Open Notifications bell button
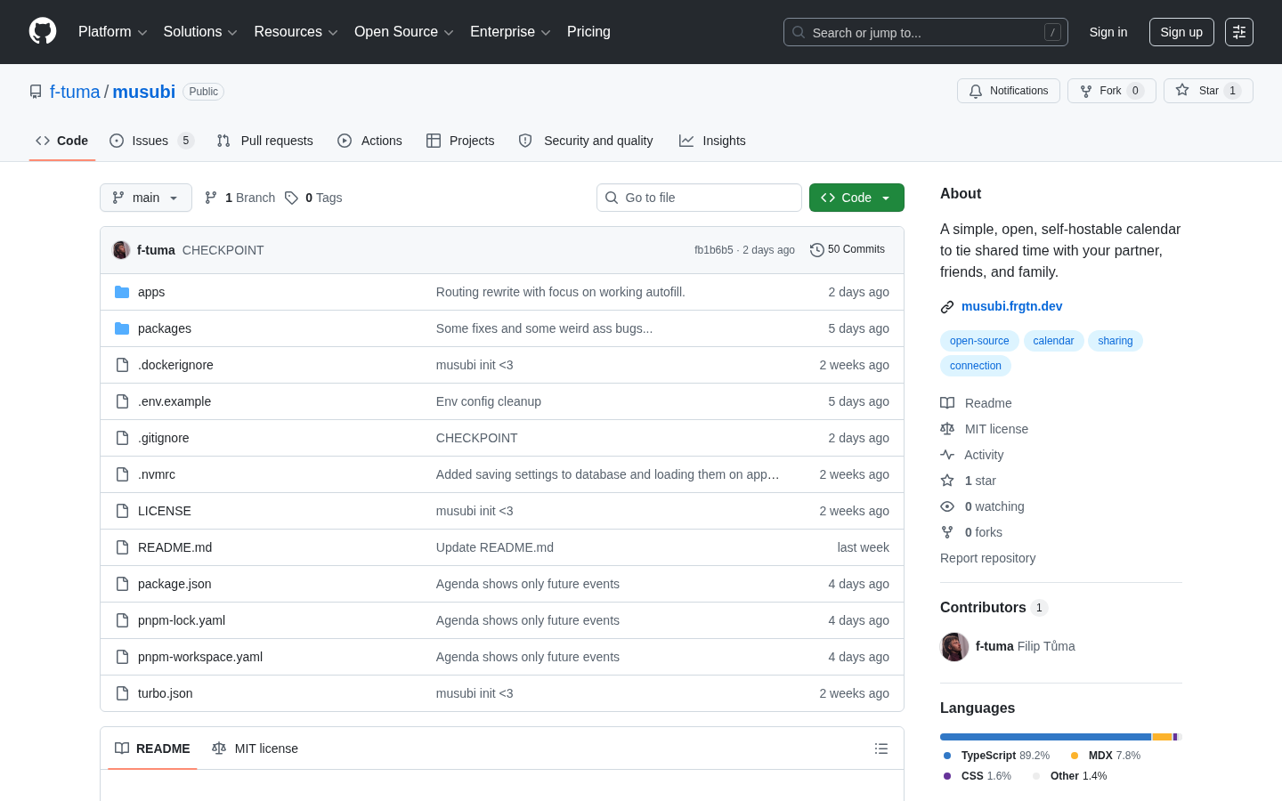The height and width of the screenshot is (801, 1282). coord(1009,91)
